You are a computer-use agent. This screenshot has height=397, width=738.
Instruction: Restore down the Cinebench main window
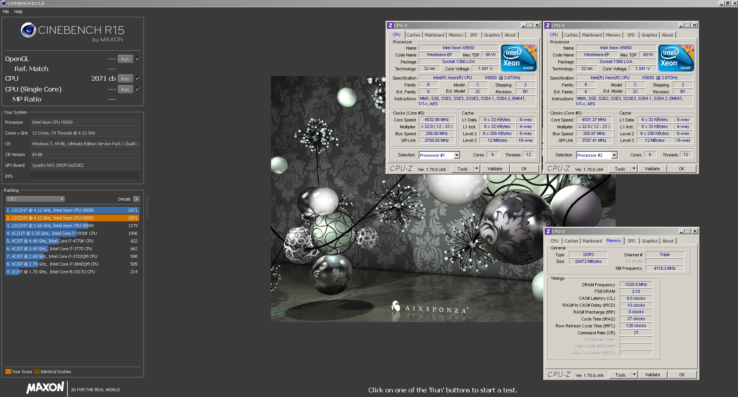[728, 3]
